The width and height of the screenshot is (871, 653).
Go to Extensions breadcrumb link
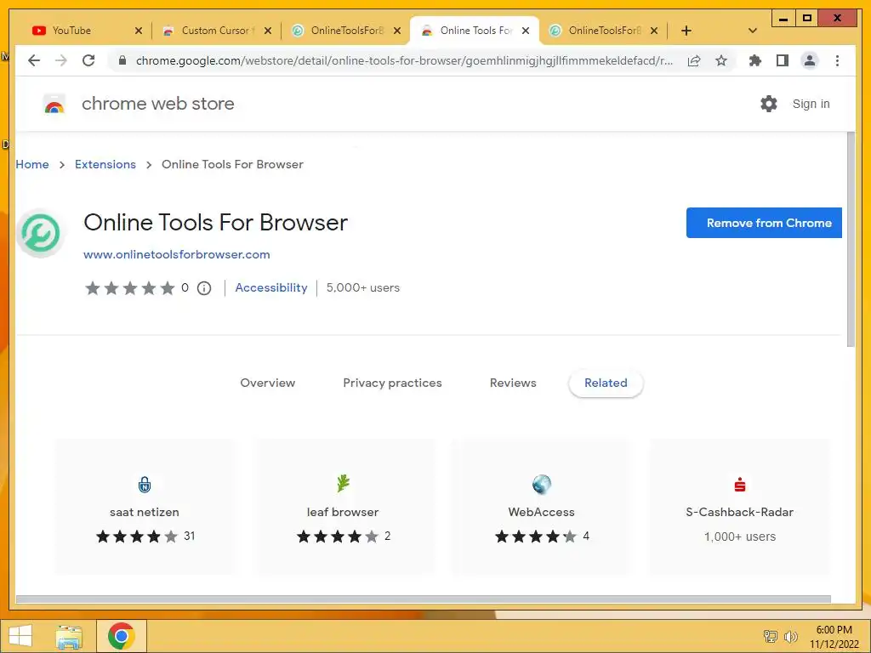(x=105, y=164)
